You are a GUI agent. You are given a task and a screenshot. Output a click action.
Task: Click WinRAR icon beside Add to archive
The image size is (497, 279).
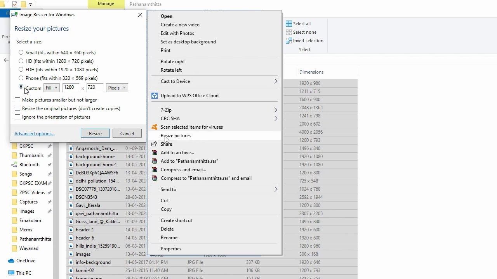tap(155, 152)
